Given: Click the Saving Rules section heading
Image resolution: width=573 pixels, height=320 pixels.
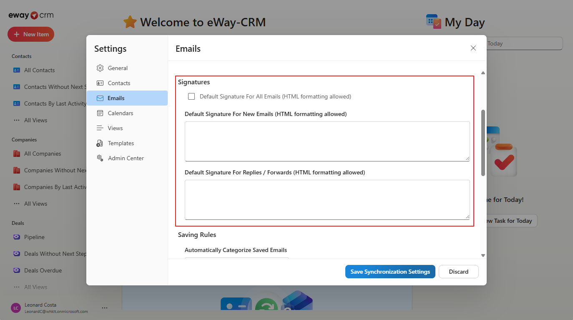Looking at the screenshot, I should (197, 235).
